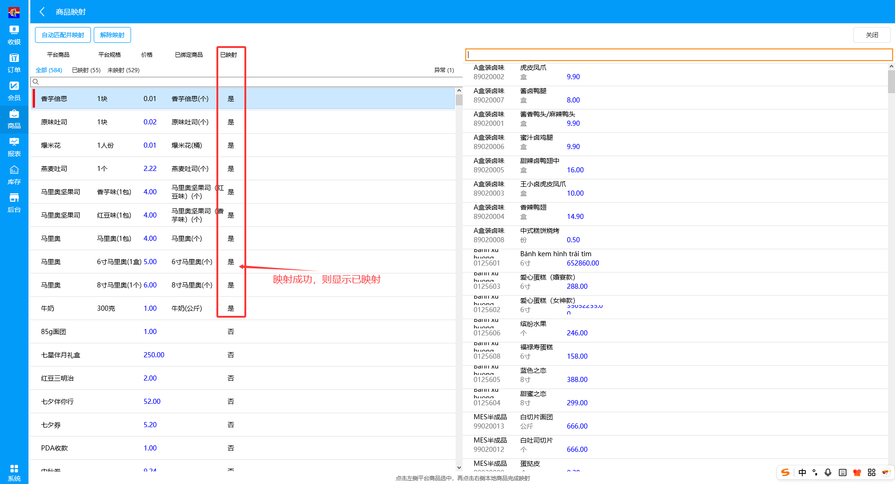Click the 平台规格 column header

tap(110, 55)
